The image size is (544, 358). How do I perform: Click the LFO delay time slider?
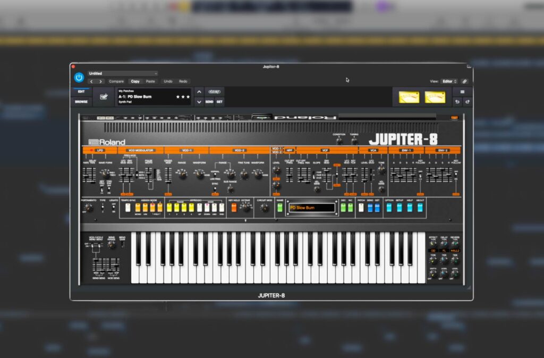point(92,176)
